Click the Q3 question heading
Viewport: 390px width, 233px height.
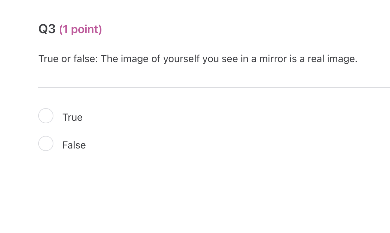tap(46, 29)
